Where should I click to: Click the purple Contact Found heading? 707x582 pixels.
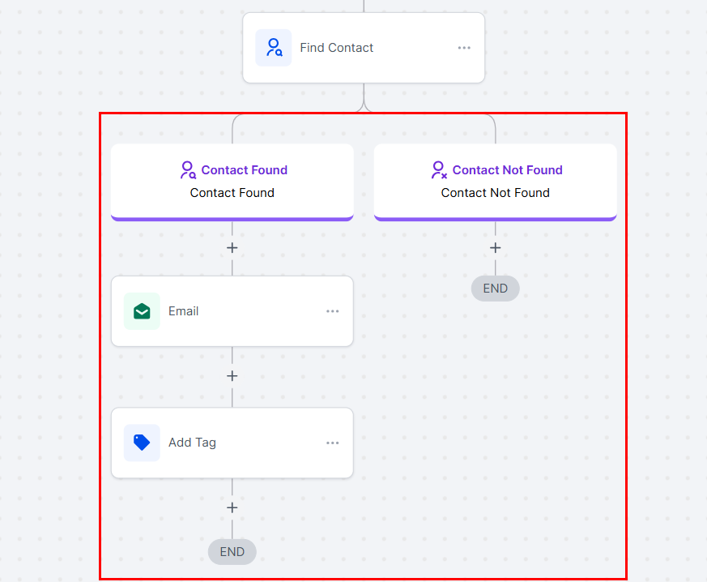[x=245, y=170]
